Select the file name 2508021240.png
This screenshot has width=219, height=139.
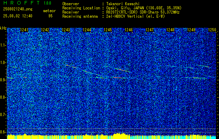click(18, 9)
